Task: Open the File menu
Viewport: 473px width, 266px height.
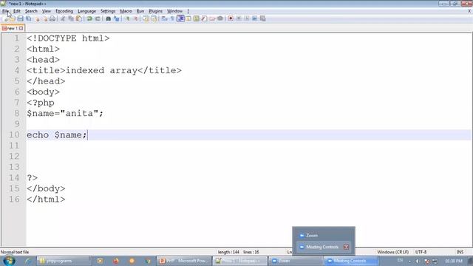Action: pos(5,11)
